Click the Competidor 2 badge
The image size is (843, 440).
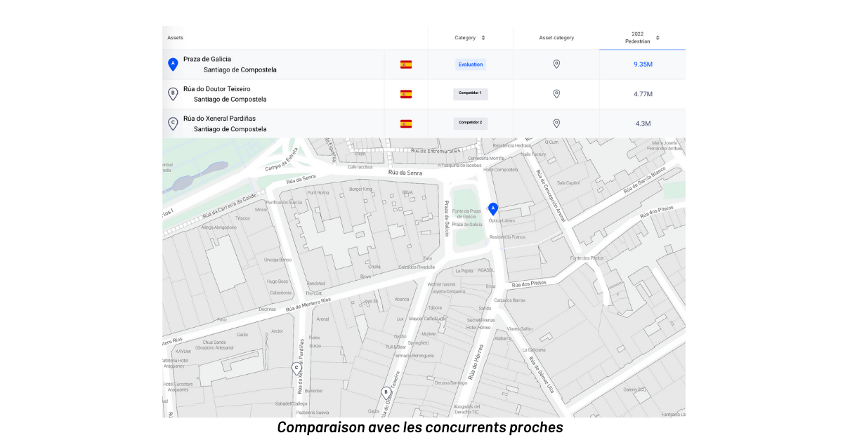click(x=471, y=123)
